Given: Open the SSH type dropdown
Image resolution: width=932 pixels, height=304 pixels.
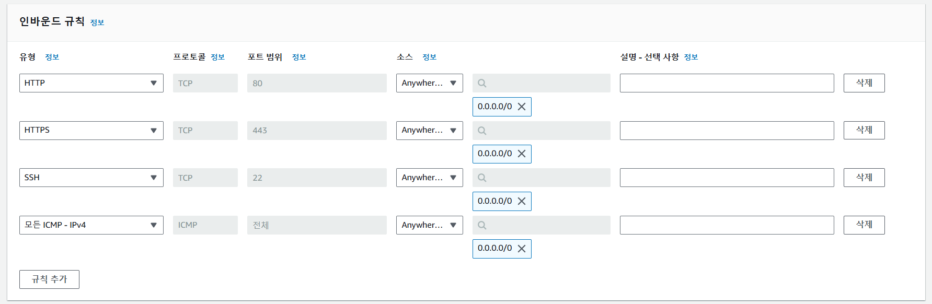Looking at the screenshot, I should [x=91, y=178].
